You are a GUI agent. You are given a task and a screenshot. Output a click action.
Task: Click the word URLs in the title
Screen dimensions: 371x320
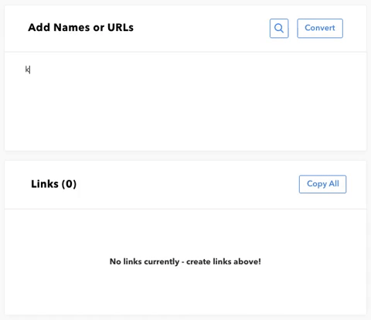(x=121, y=28)
